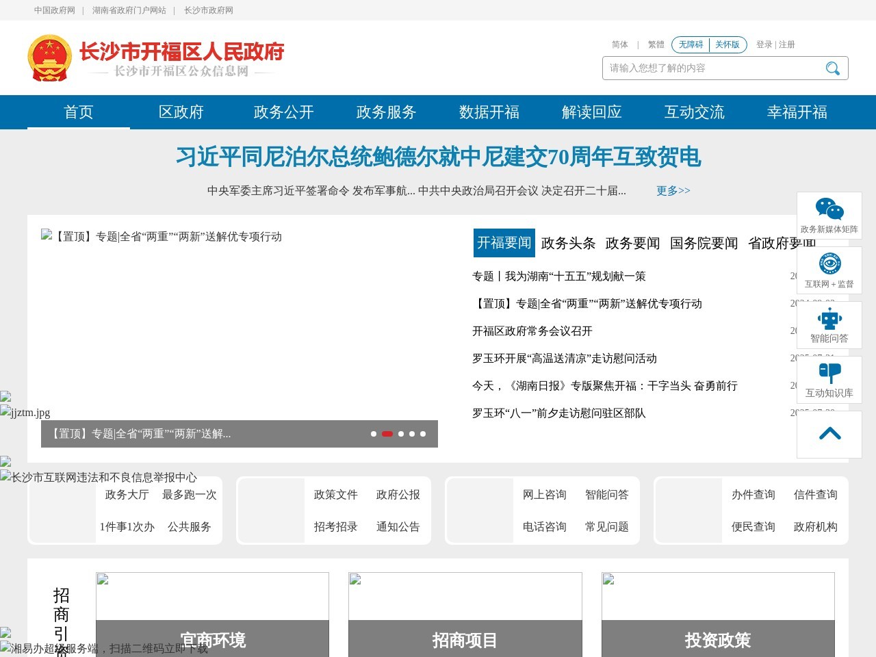
Task: Open the 政务公开 navigation menu
Action: (x=283, y=112)
